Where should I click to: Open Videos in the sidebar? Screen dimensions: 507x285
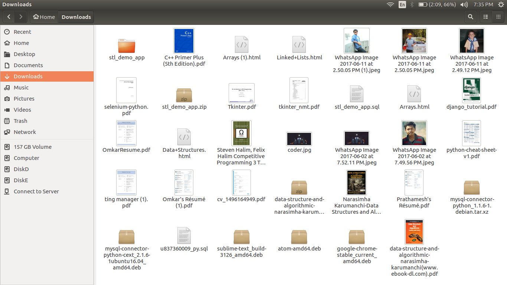[x=47, y=110]
